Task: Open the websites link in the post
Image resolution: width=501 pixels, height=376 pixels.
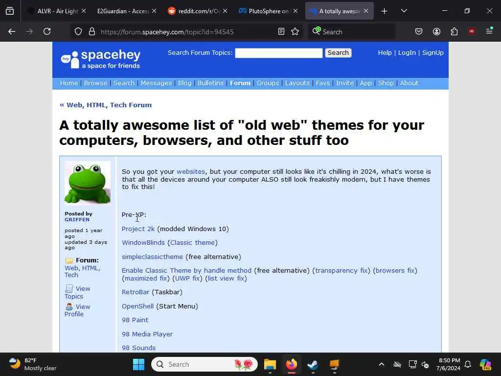Action: (x=191, y=171)
